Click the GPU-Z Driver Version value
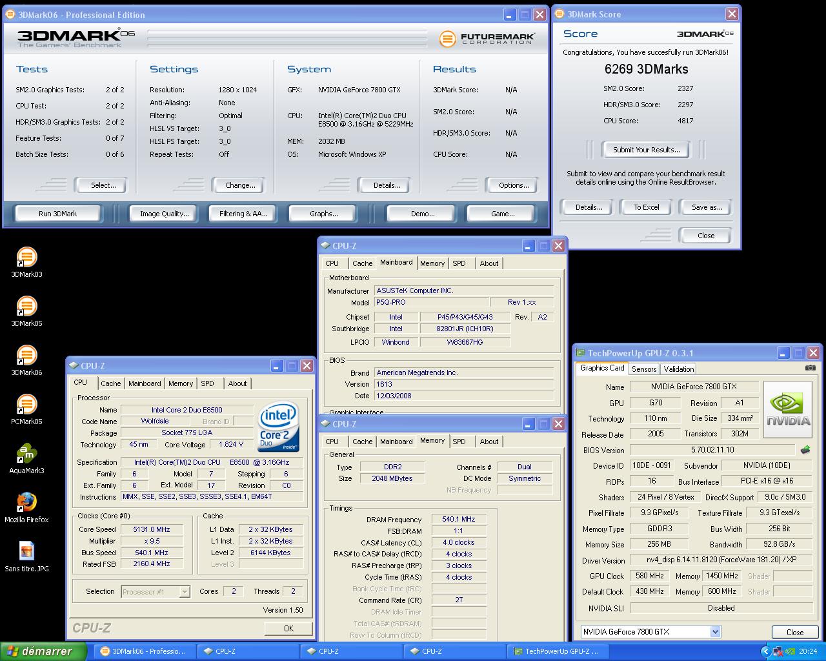 click(721, 560)
